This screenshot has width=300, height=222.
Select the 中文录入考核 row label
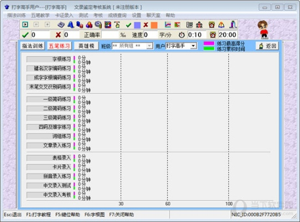pyautogui.click(x=49, y=195)
